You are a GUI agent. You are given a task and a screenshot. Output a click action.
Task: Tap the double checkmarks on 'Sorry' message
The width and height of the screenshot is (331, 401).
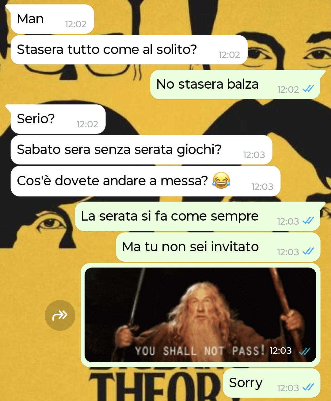pos(308,388)
